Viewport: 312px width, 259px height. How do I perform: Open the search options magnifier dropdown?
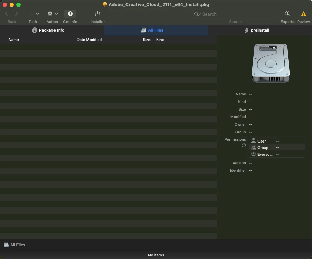197,14
